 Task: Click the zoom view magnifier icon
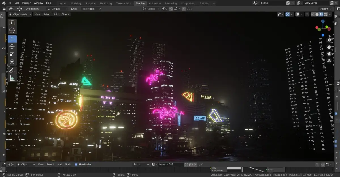(x=329, y=40)
